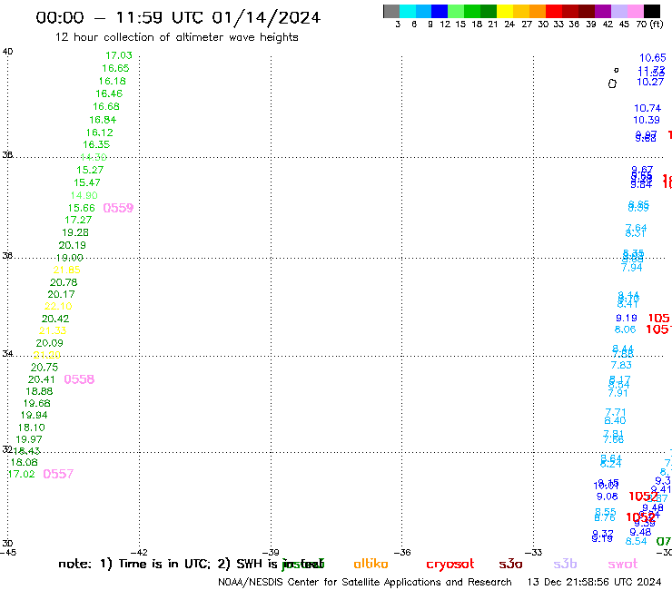Click the blue value 10.39
This screenshot has height=590, width=672.
pyautogui.click(x=647, y=120)
